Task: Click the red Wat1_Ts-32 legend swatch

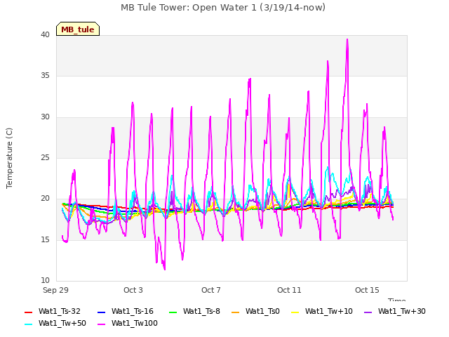Action: point(28,312)
